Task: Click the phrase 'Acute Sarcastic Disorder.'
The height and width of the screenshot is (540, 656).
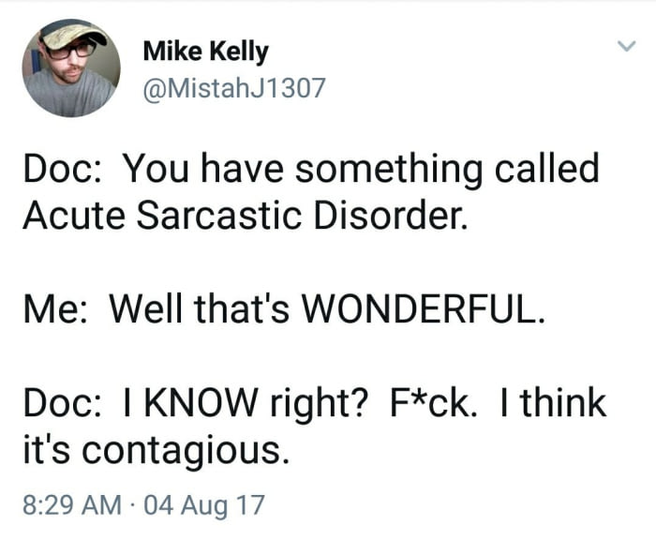Action: pyautogui.click(x=245, y=216)
